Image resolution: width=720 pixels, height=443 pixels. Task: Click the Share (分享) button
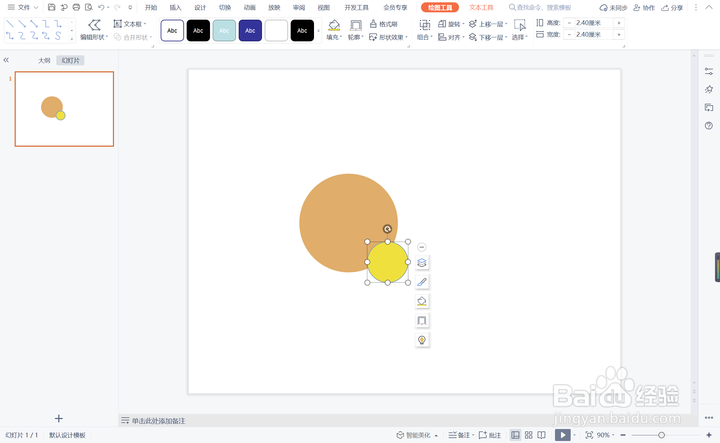coord(672,7)
